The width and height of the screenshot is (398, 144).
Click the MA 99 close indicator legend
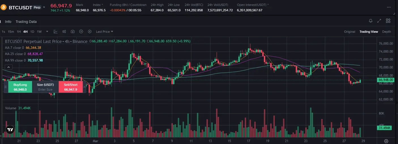pos(24,60)
